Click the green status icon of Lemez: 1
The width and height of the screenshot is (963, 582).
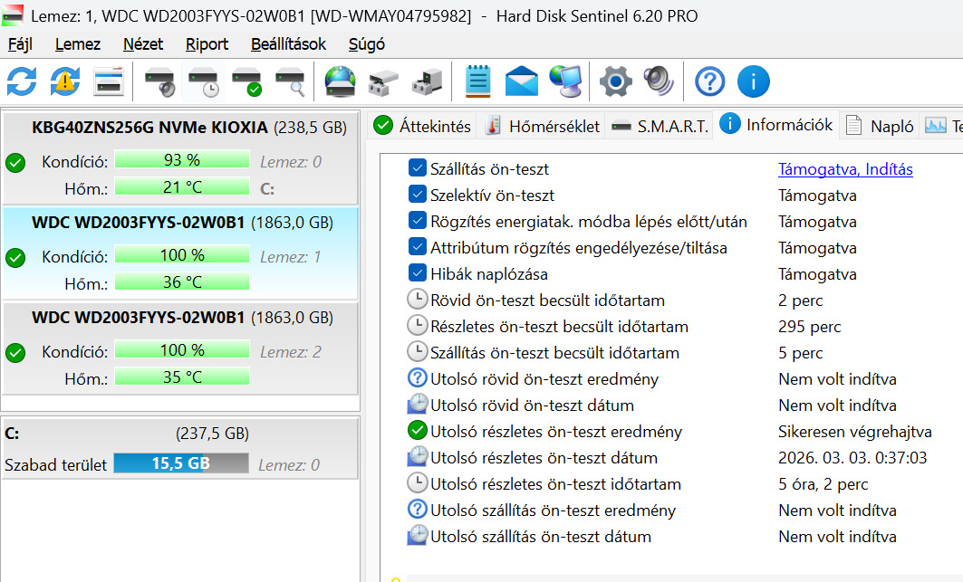pyautogui.click(x=15, y=258)
